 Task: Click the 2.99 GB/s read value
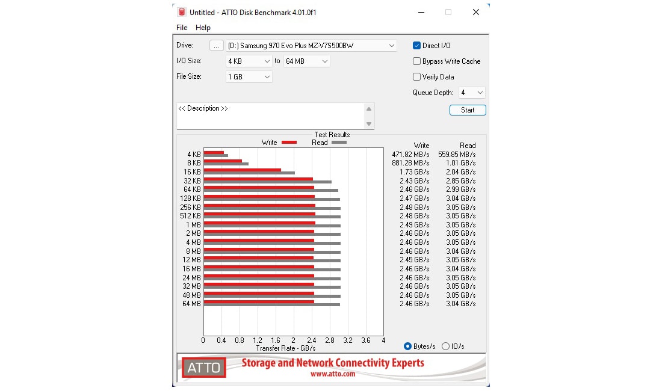click(x=460, y=189)
